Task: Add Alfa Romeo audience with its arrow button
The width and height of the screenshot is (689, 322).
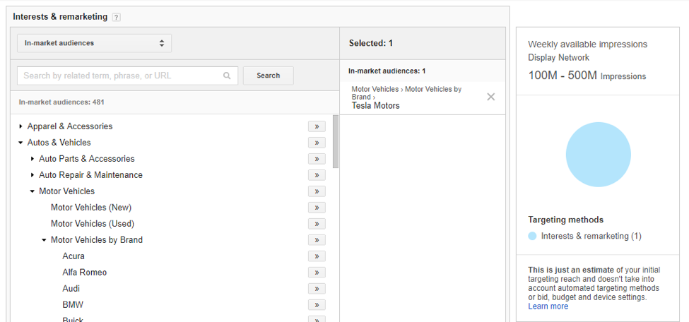Action: pyautogui.click(x=317, y=273)
